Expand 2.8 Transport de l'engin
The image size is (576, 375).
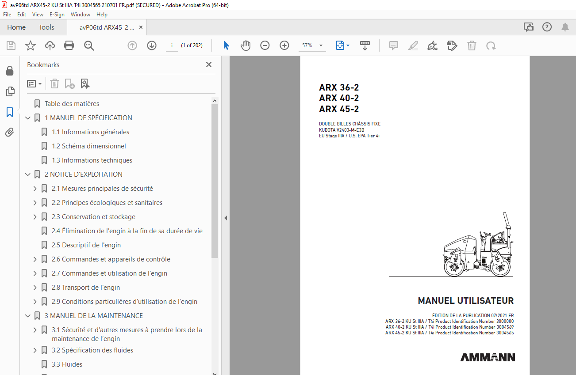click(x=35, y=288)
